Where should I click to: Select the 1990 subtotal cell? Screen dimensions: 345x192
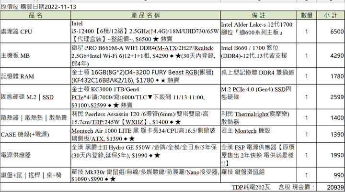tap(331, 155)
